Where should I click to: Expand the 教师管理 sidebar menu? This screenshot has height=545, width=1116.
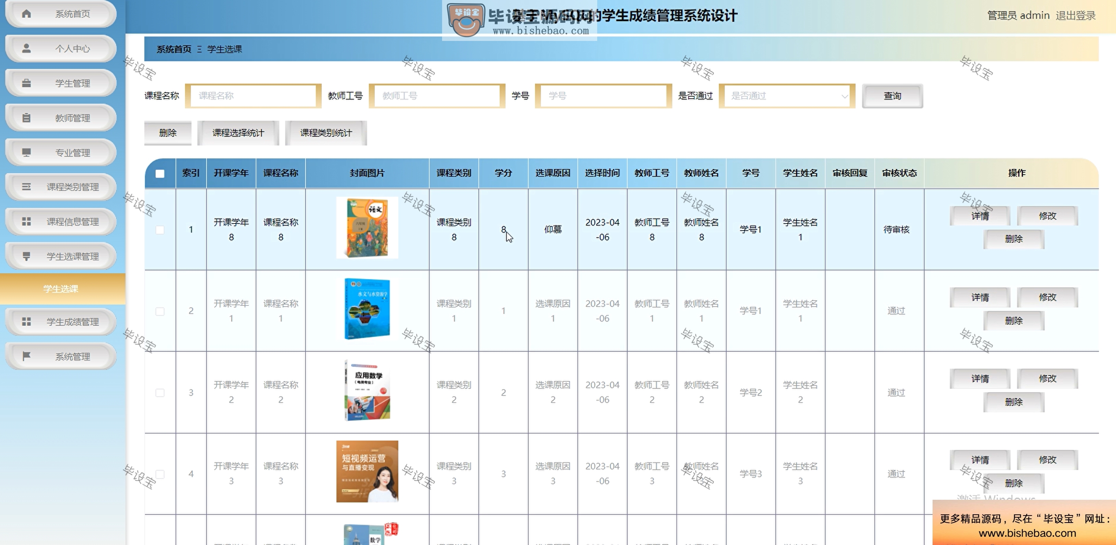coord(61,118)
